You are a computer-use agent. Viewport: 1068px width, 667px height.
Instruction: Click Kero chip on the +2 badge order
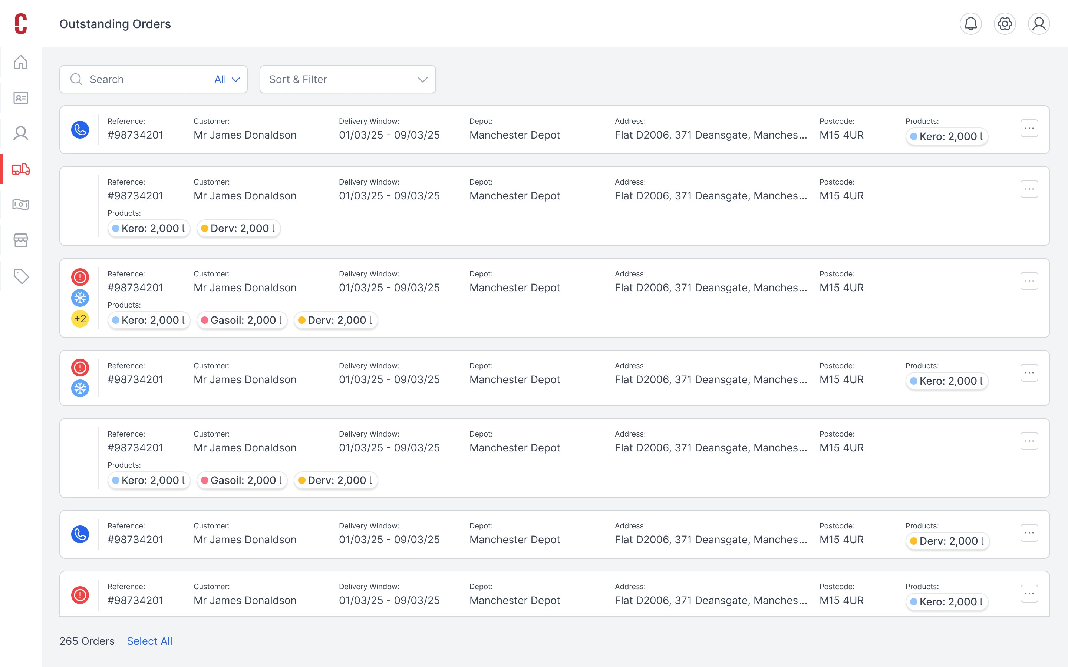[149, 320]
